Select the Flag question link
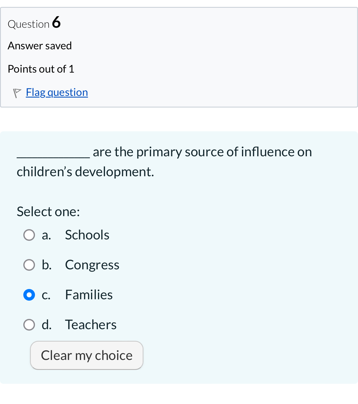The width and height of the screenshot is (358, 404). [x=57, y=92]
